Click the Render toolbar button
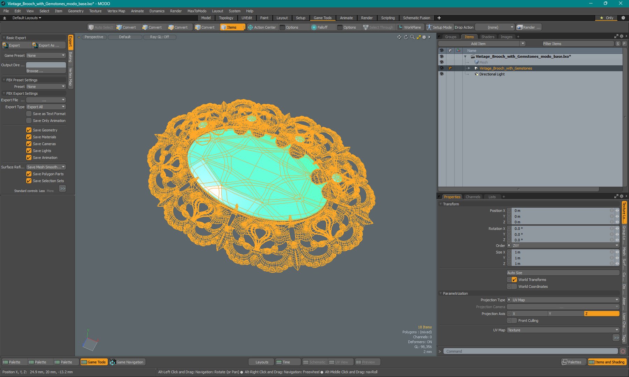Viewport: 629px width, 377px height. click(x=528, y=27)
